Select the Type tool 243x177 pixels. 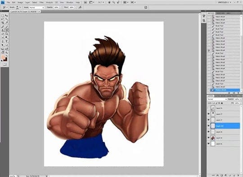click(x=6, y=41)
